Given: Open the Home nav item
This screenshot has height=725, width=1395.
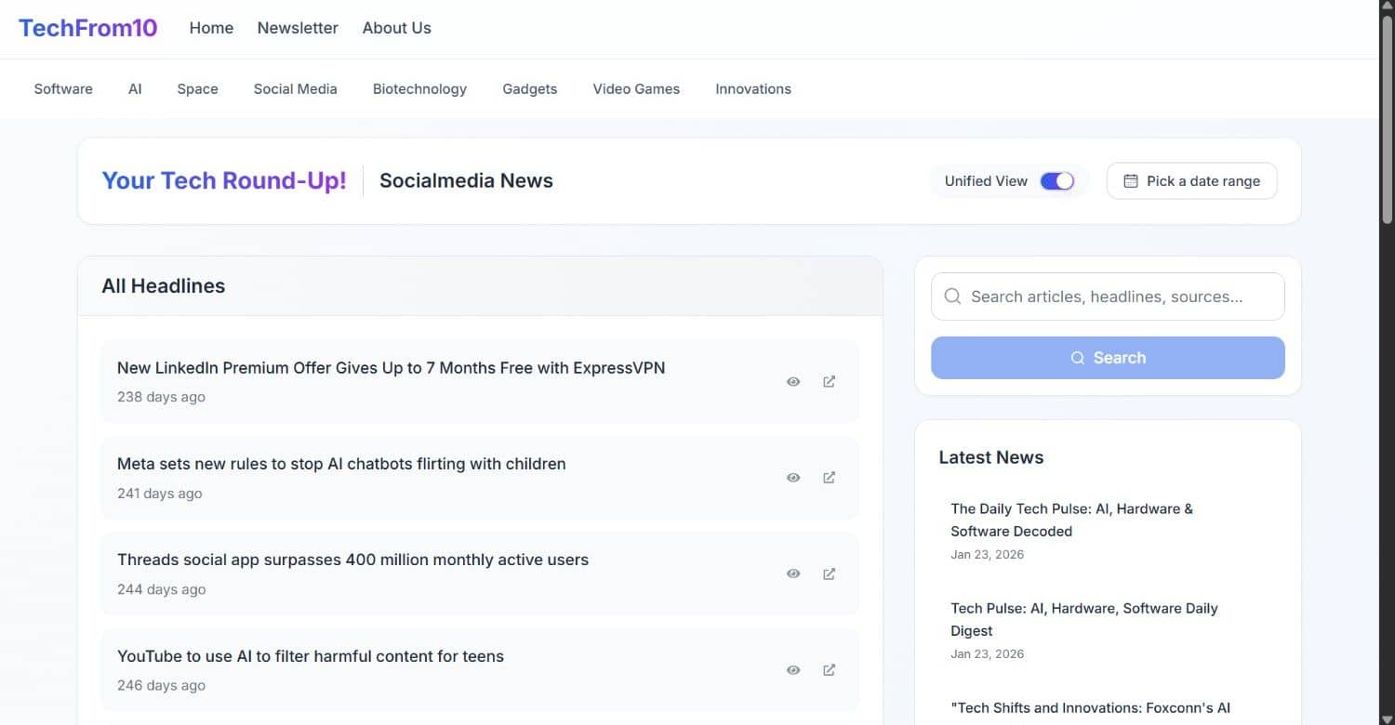Looking at the screenshot, I should coord(211,28).
